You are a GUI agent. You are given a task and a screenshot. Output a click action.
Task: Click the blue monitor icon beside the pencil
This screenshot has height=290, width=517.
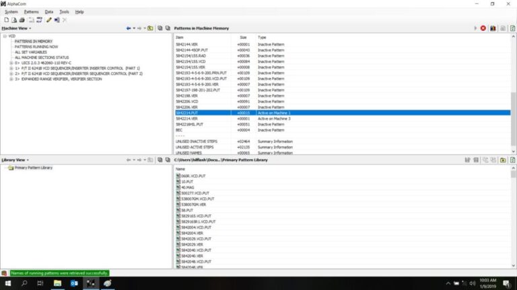pyautogui.click(x=57, y=20)
